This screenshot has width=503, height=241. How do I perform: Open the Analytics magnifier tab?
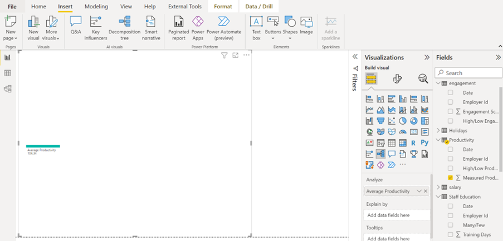tap(423, 78)
